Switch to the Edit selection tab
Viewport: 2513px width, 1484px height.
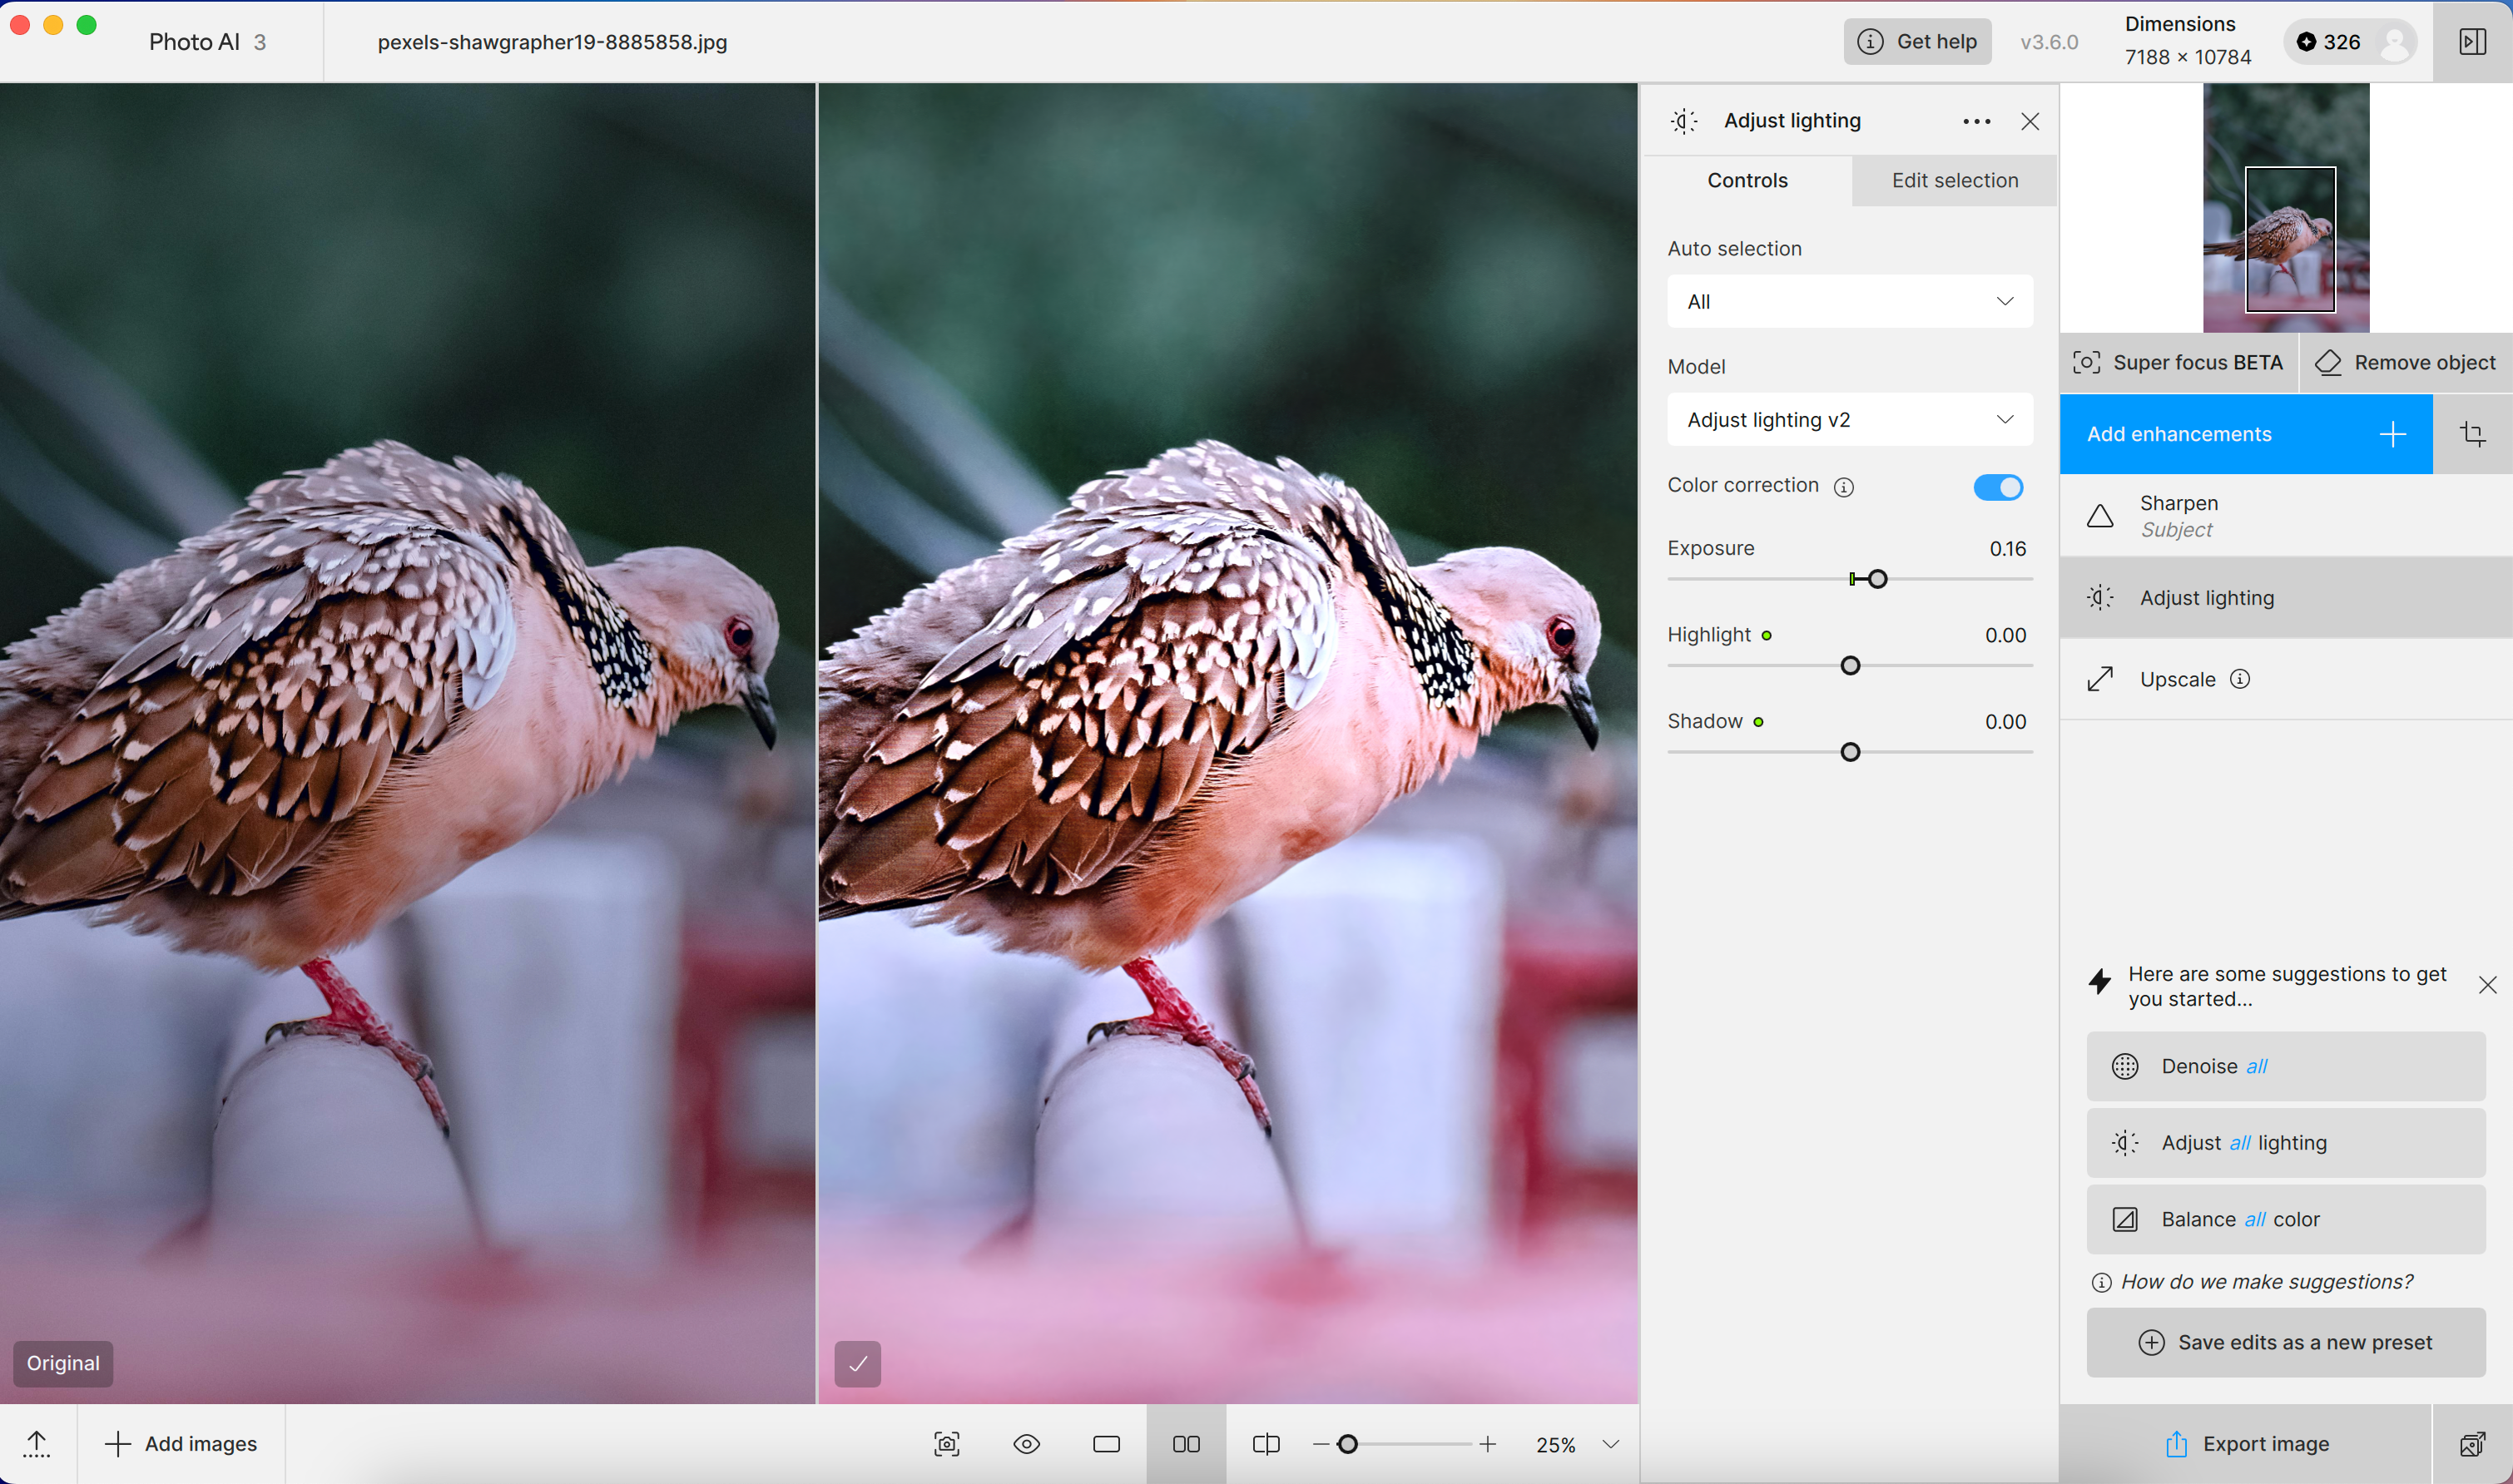(1954, 180)
